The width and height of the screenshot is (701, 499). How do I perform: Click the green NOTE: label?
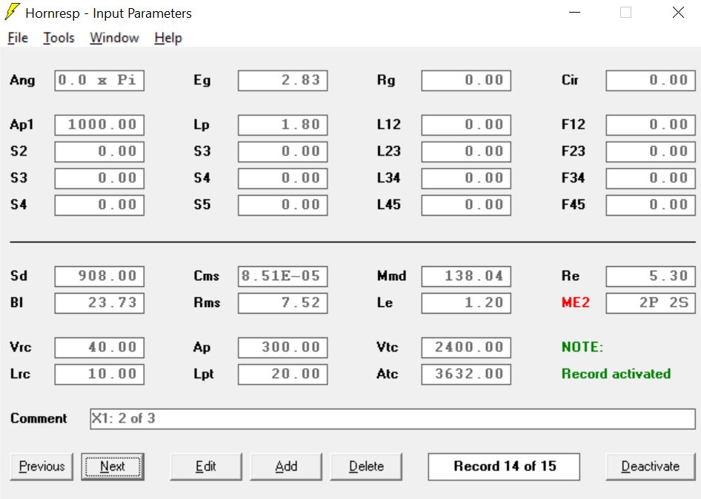(x=582, y=347)
